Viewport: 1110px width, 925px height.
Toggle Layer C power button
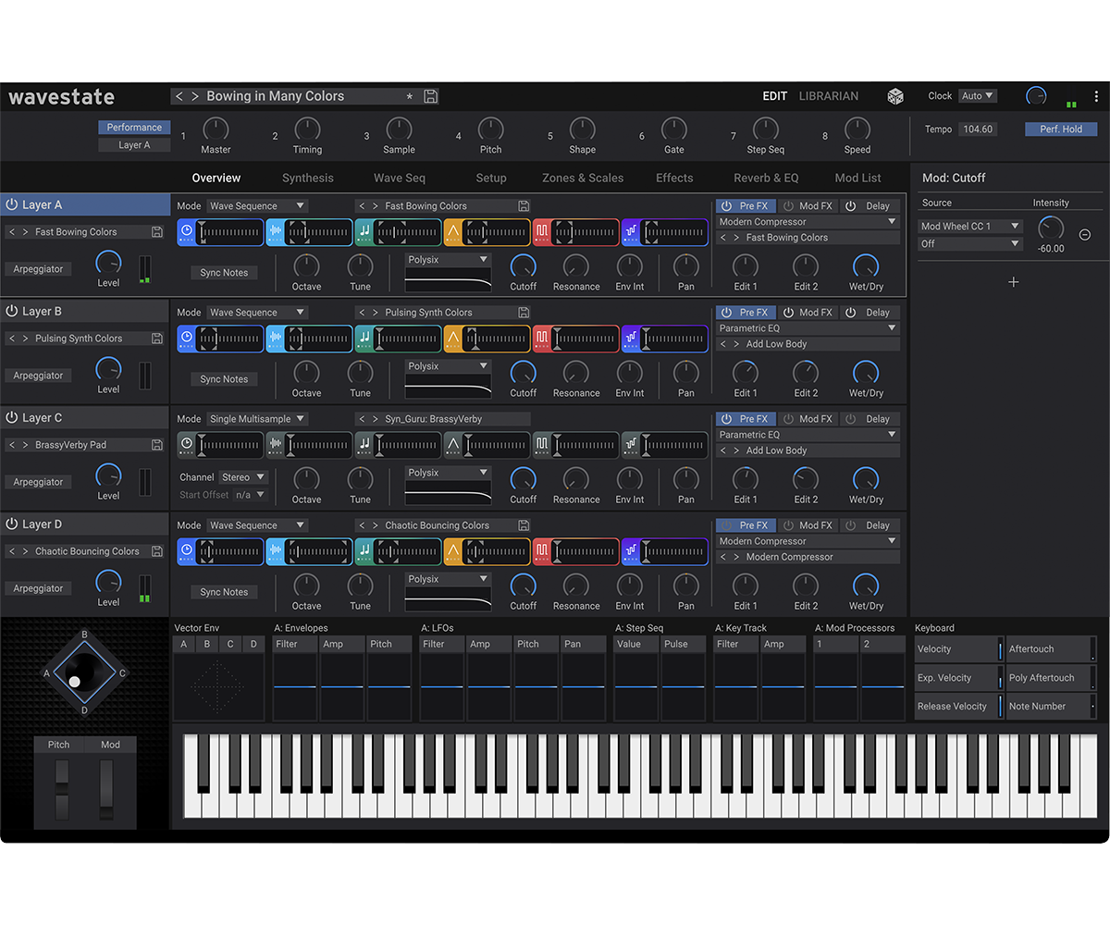point(13,418)
